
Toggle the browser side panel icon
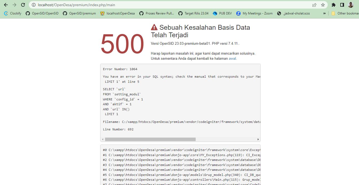pyautogui.click(x=342, y=5)
